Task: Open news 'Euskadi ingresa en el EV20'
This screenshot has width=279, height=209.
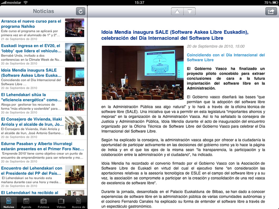Action: coord(43,54)
